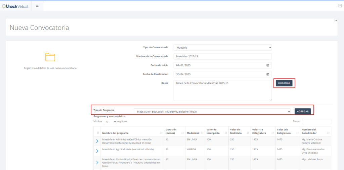Open the Tipo de Convocatoria dropdown

[222, 48]
